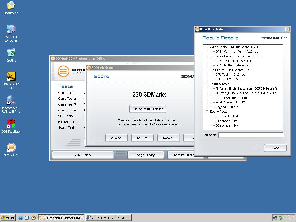The width and height of the screenshot is (296, 222).
Task: Click the Run 3DMark button
Action: tap(83, 155)
